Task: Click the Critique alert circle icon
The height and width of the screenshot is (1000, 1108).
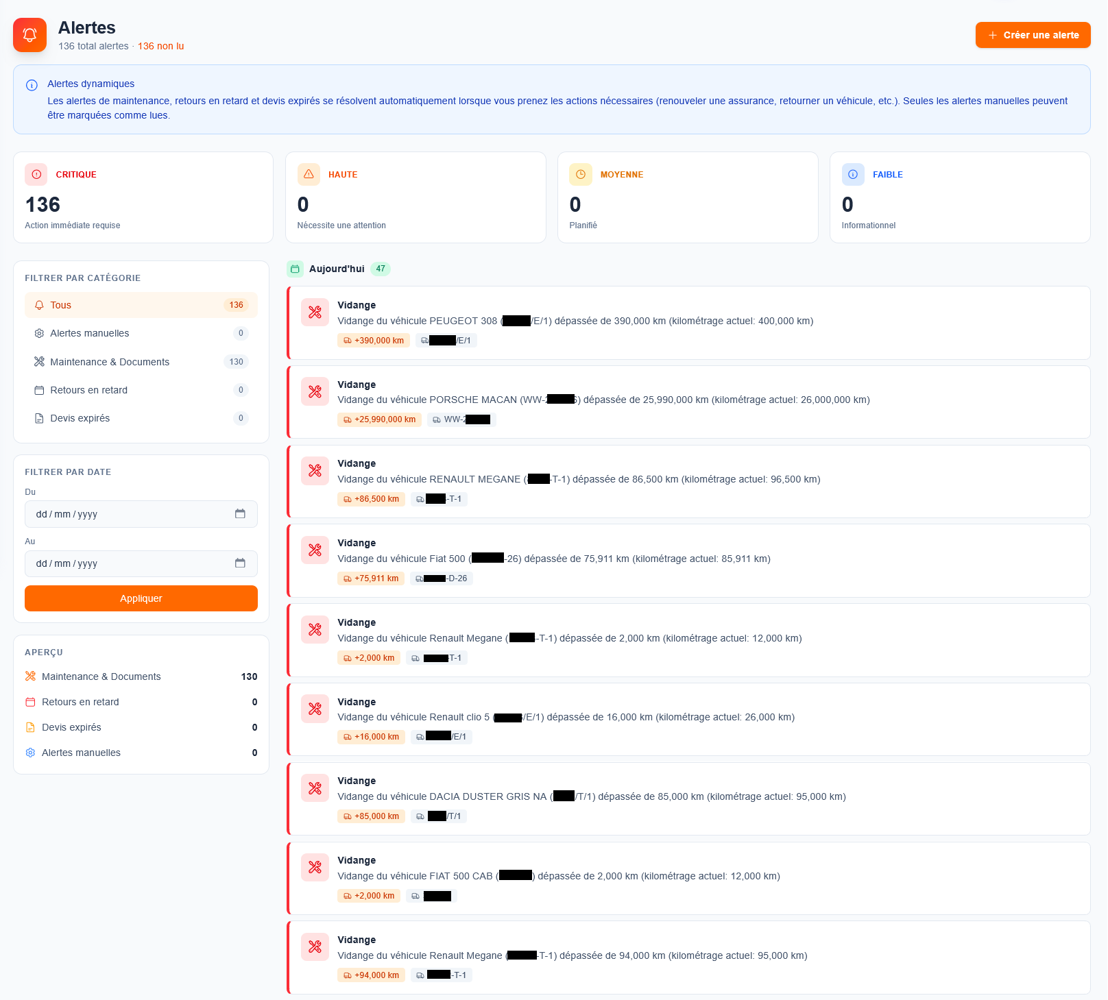Action: (36, 174)
